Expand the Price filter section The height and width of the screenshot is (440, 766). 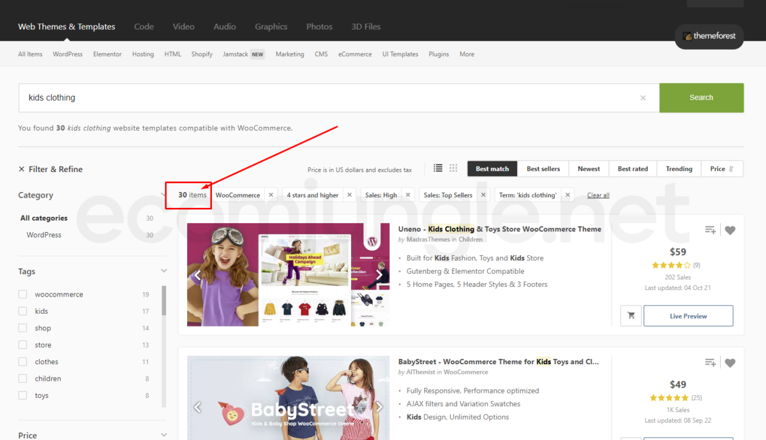(163, 435)
